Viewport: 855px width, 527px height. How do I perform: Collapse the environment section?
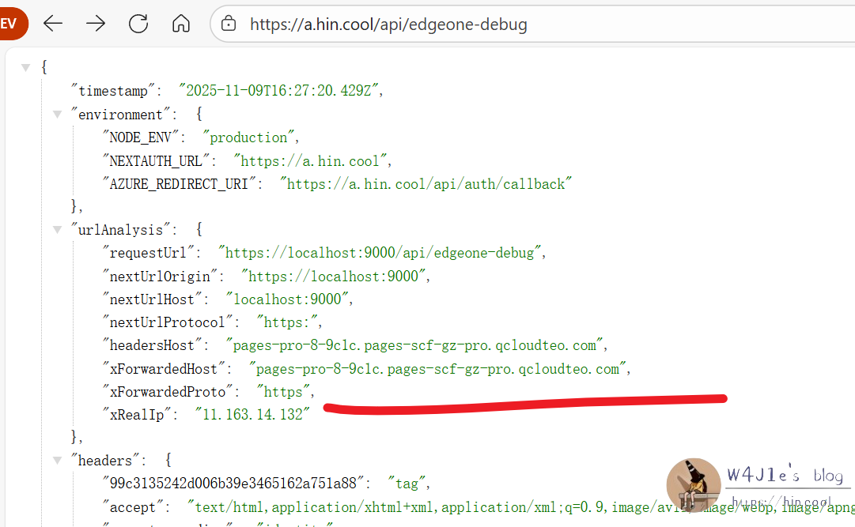coord(57,114)
